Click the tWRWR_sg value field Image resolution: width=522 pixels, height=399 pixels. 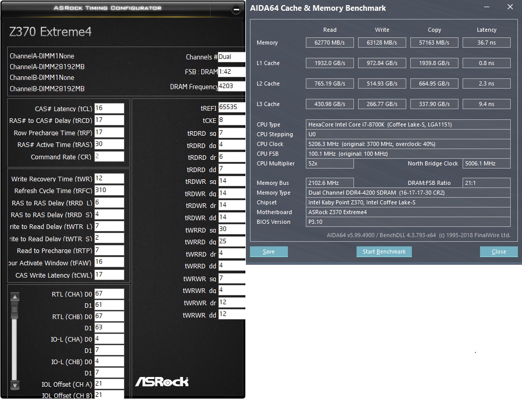232,278
